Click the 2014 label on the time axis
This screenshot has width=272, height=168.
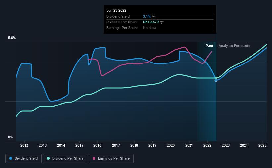tap(61, 145)
